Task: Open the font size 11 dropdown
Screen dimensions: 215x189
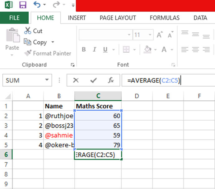Action: tap(150, 35)
